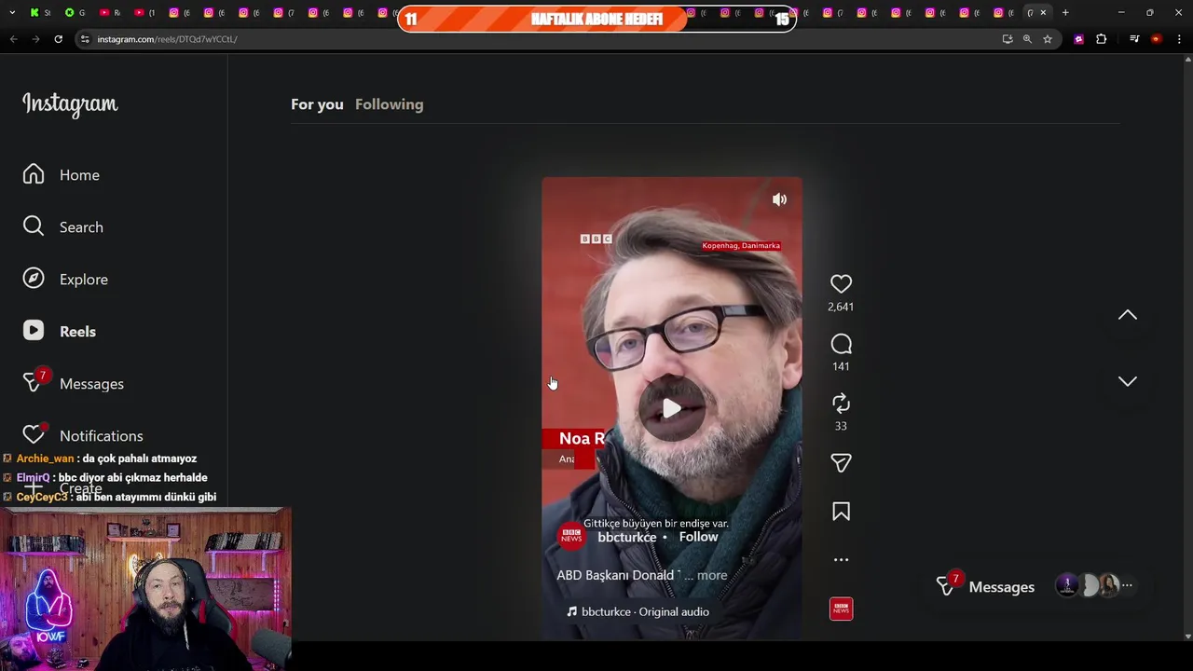Like the reel with heart icon
This screenshot has height=671, width=1193.
coord(841,283)
